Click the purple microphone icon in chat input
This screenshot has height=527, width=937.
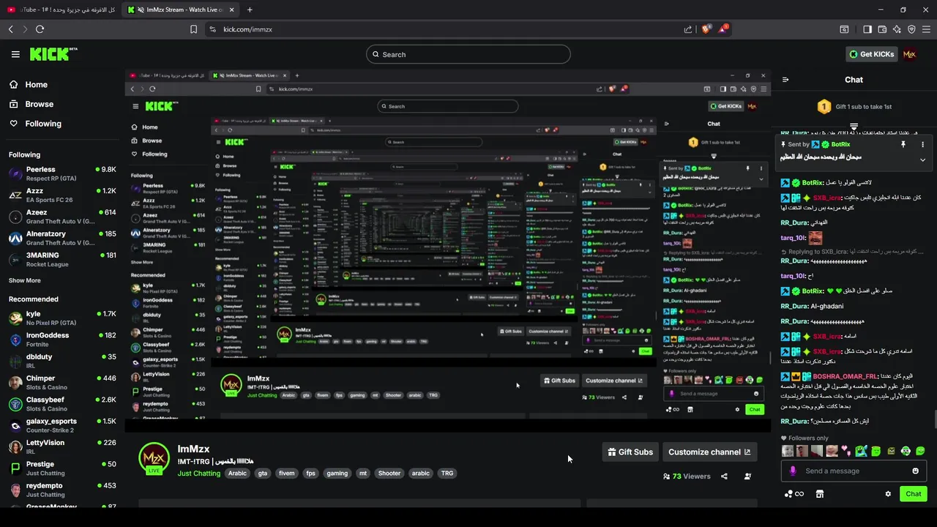pyautogui.click(x=792, y=471)
